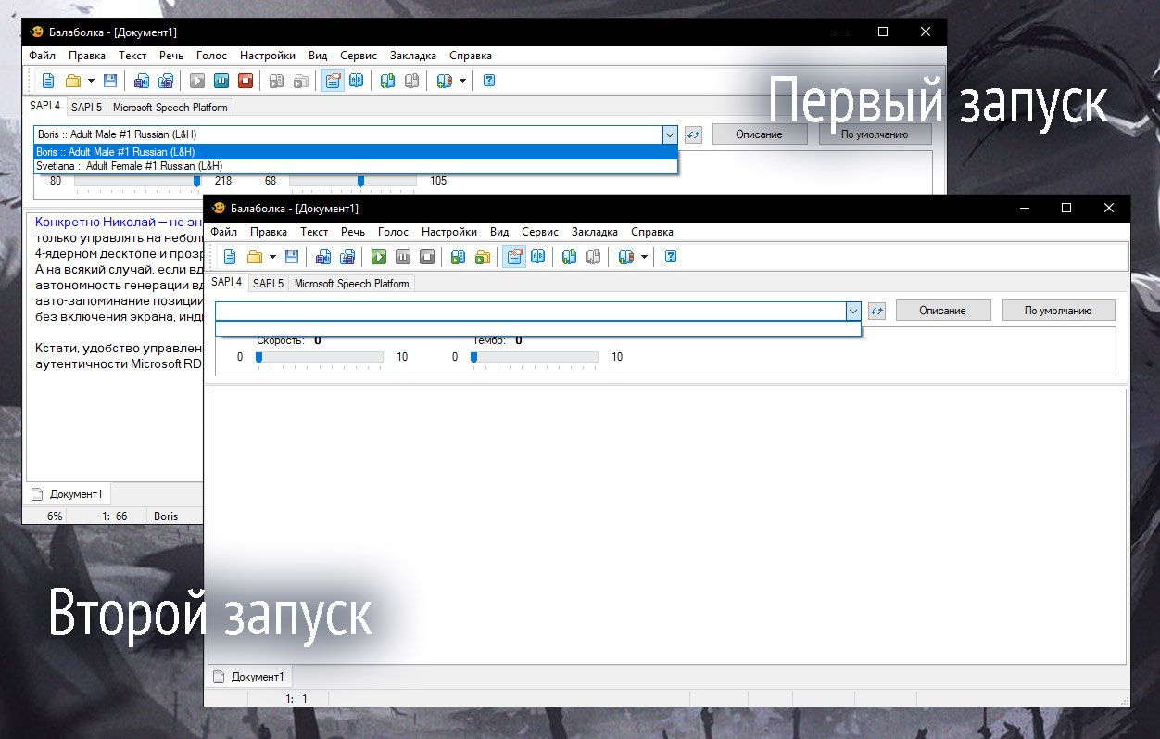Open Dictionary icon in front window toolbar
Viewport: 1160px width, 739px height.
pos(537,257)
